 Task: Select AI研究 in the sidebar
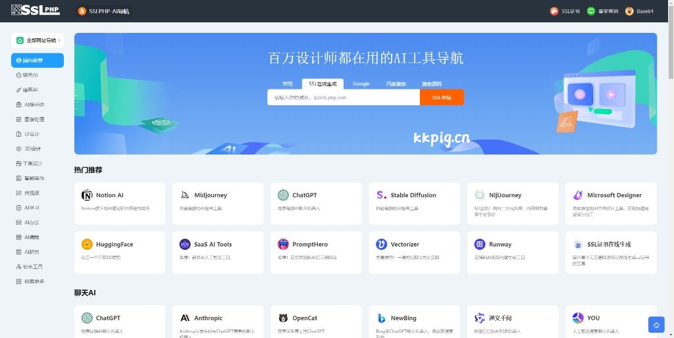(x=28, y=252)
